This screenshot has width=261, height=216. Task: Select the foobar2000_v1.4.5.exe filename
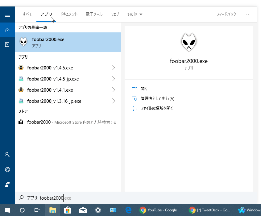50,68
